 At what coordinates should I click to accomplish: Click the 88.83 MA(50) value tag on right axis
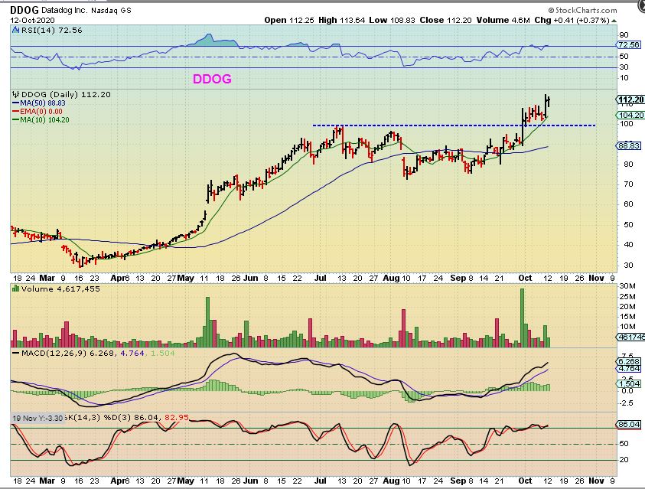point(628,145)
